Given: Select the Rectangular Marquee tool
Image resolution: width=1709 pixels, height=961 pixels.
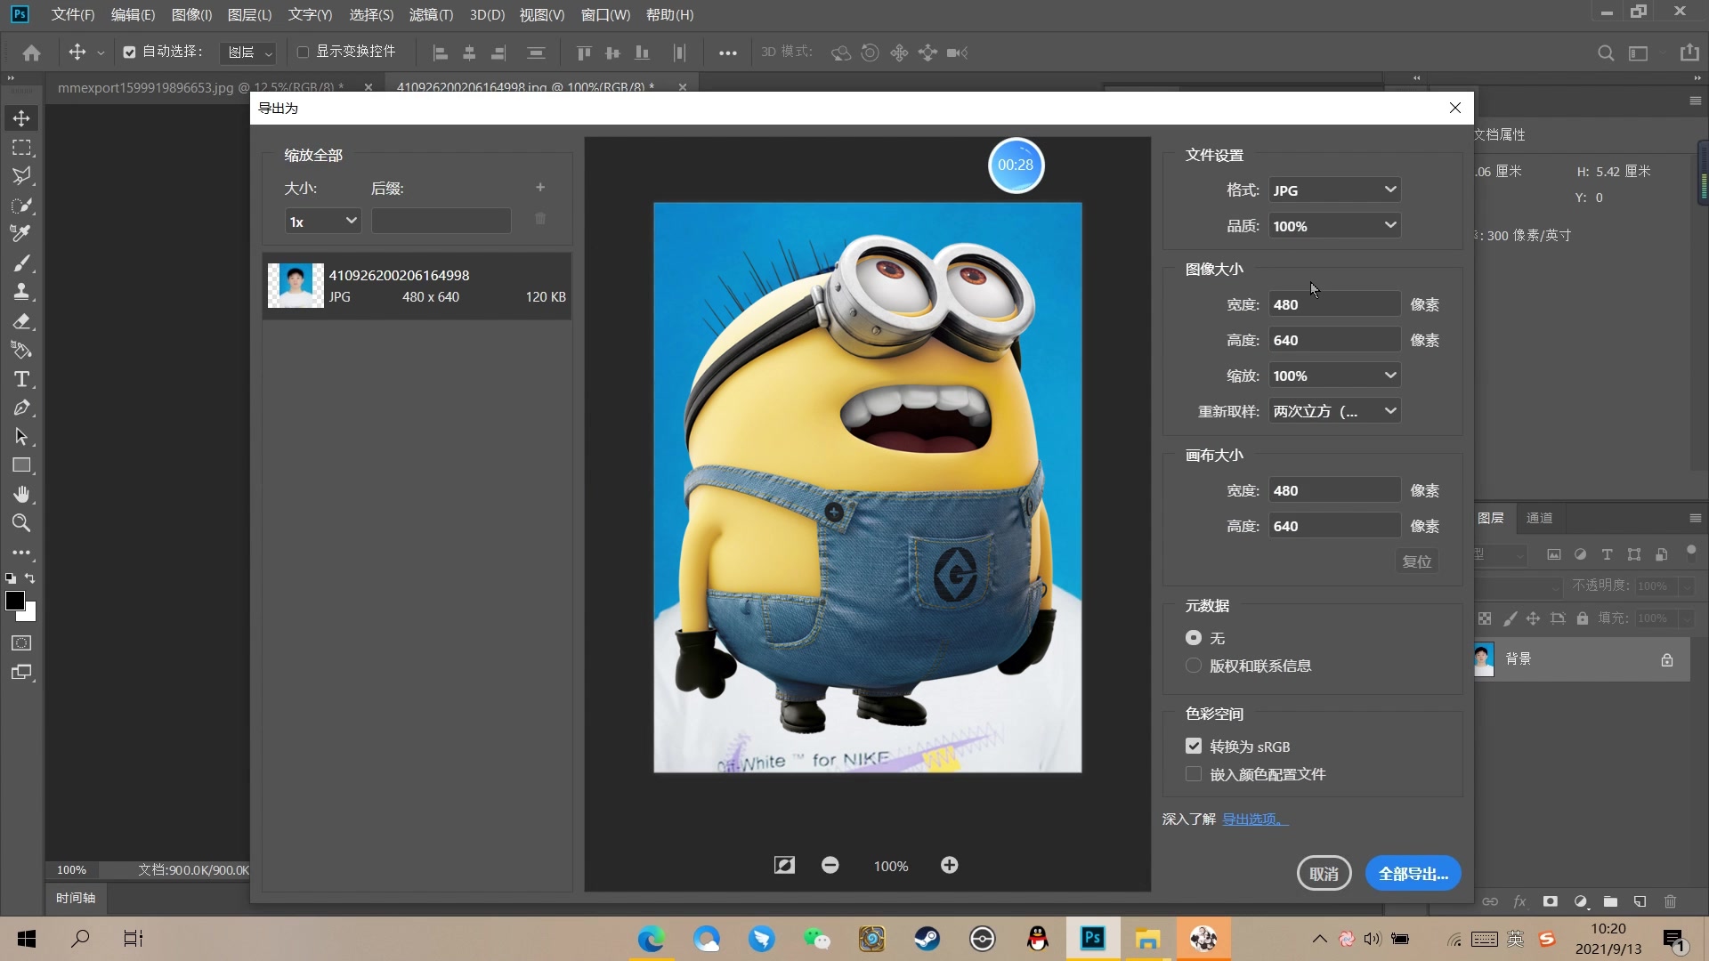Looking at the screenshot, I should [21, 148].
